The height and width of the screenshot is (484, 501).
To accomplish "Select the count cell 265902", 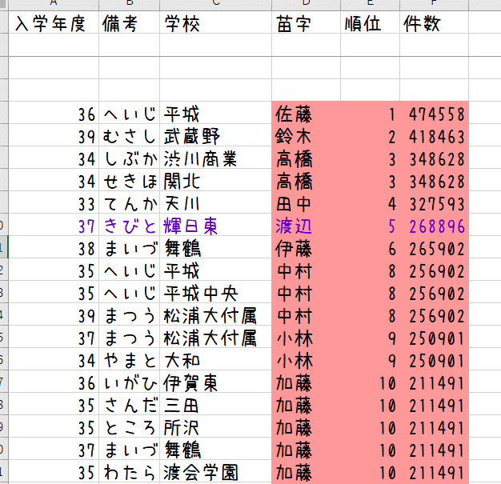I will (x=434, y=247).
